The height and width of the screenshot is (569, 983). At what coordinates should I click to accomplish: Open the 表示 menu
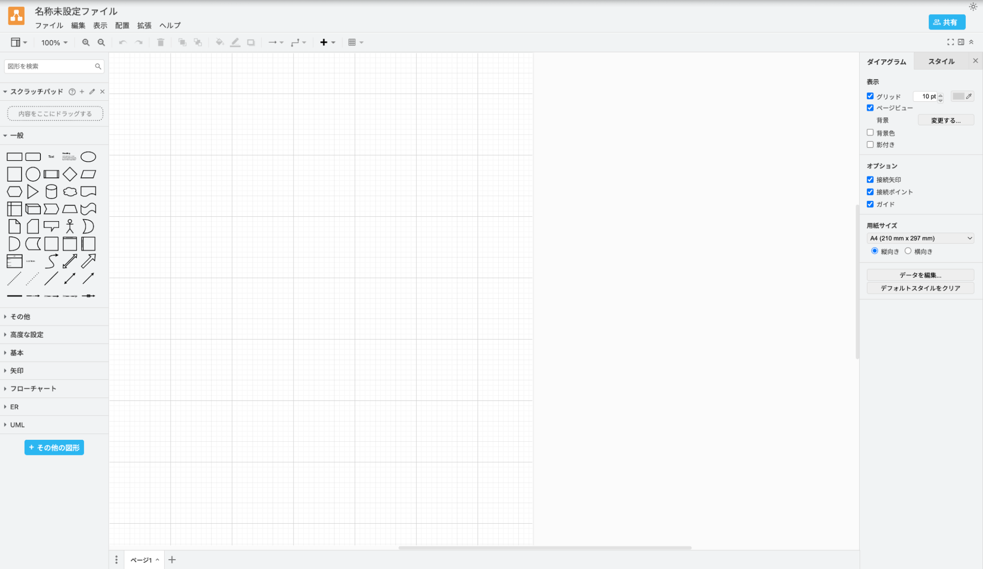[x=100, y=26]
